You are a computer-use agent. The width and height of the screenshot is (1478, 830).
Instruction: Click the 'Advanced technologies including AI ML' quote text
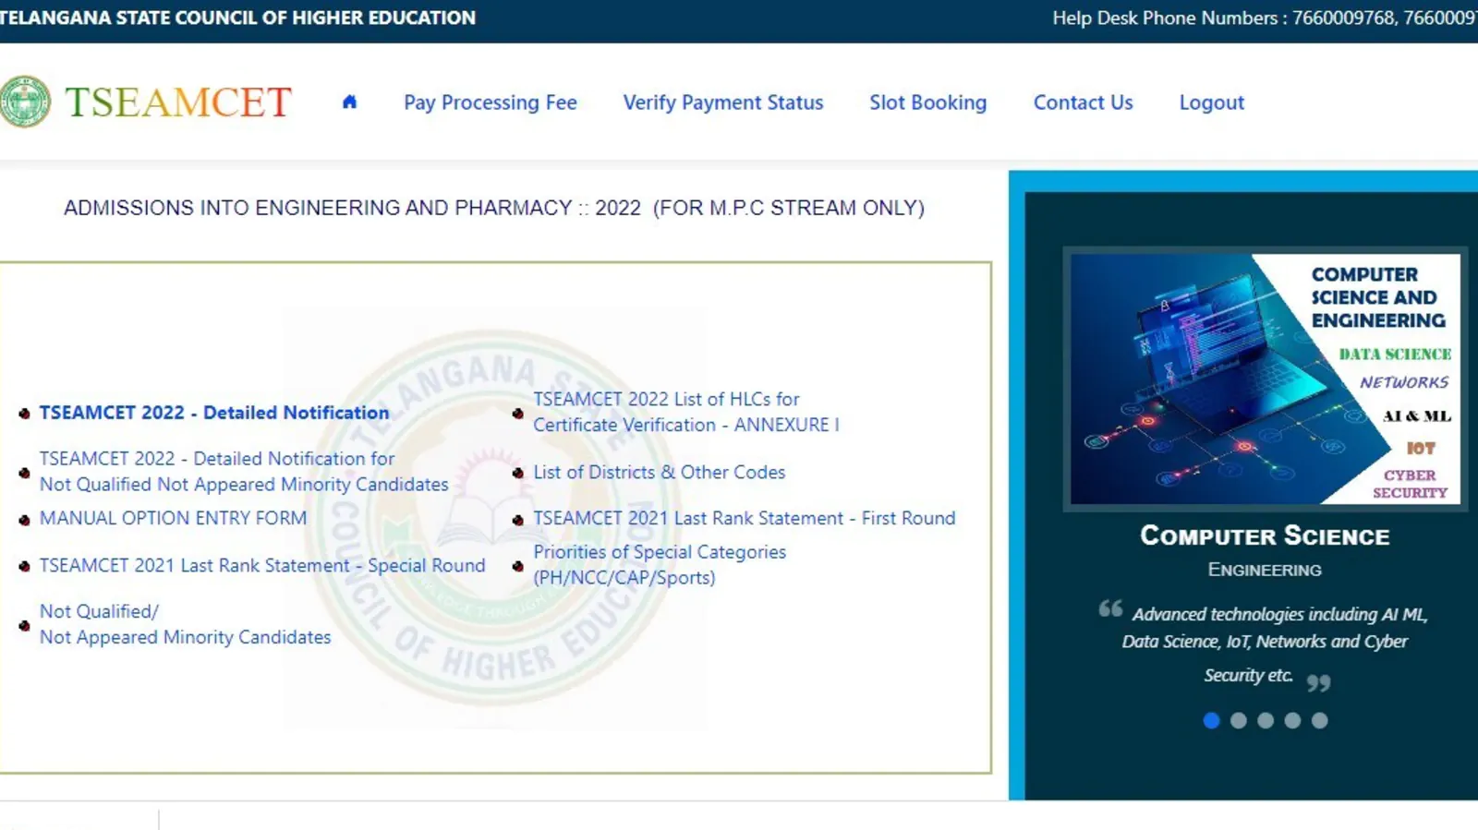(1265, 644)
